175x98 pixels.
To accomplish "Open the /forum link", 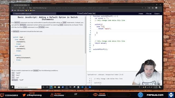I will tap(148, 14).
